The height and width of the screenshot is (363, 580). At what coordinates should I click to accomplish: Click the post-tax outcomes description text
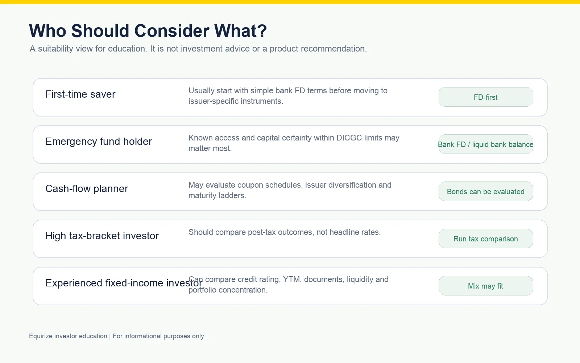pyautogui.click(x=285, y=232)
